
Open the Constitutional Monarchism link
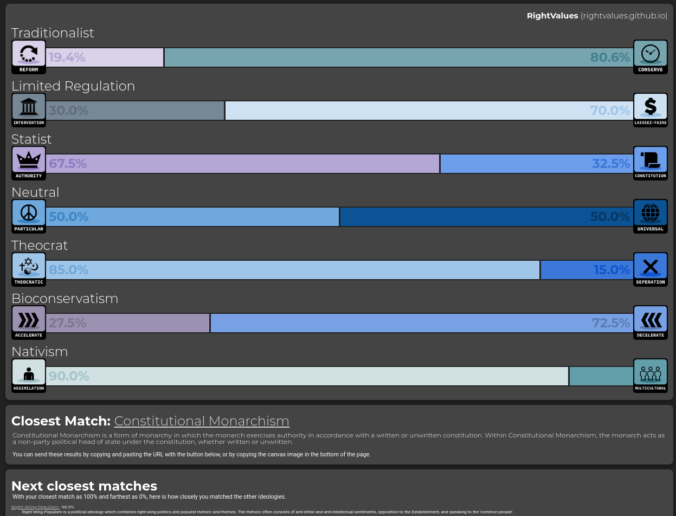(202, 421)
